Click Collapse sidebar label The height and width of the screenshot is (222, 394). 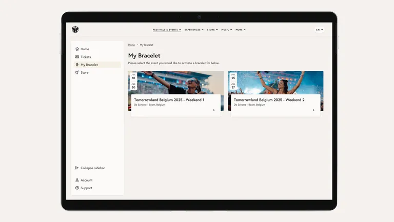[x=93, y=168]
